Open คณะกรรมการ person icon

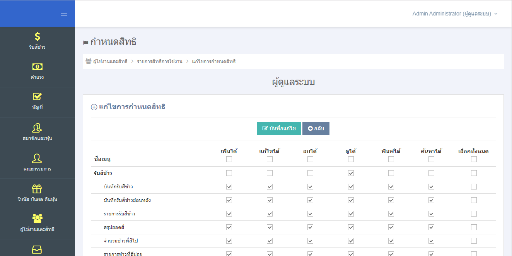pos(38,158)
